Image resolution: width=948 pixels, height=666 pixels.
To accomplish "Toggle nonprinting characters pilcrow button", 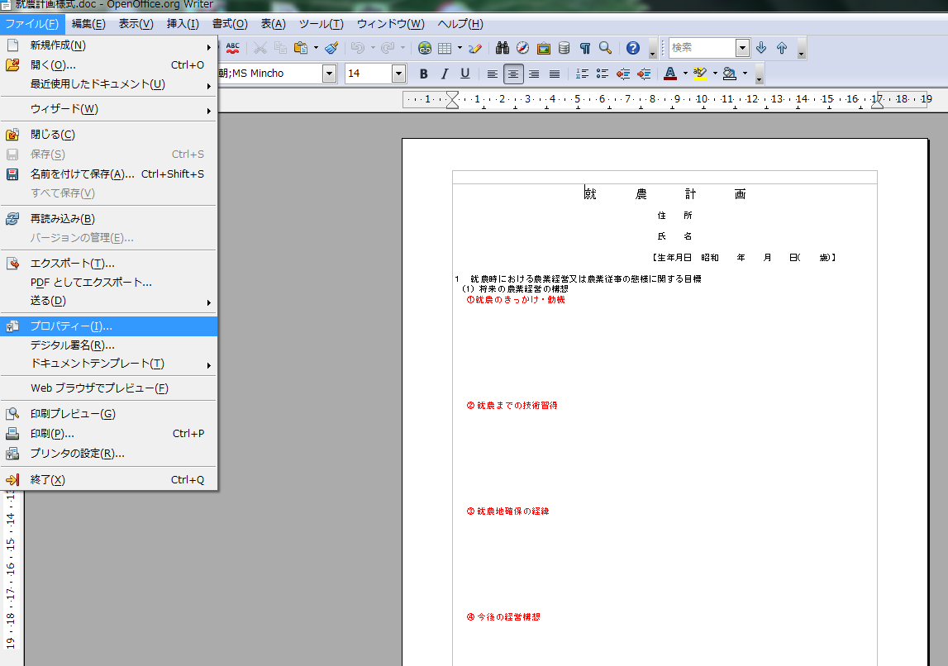I will coord(585,48).
